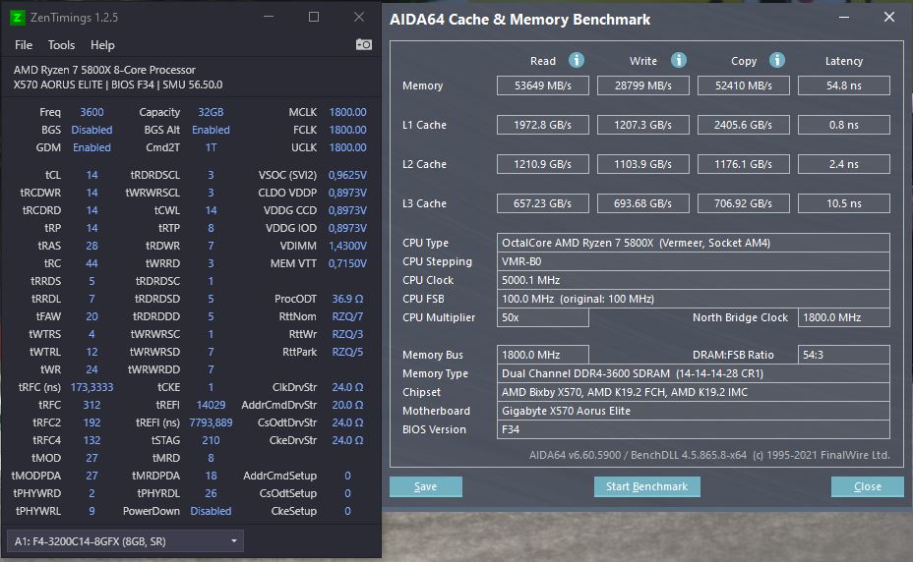Expand the memory module slot dropdown
The width and height of the screenshot is (913, 562).
[234, 541]
